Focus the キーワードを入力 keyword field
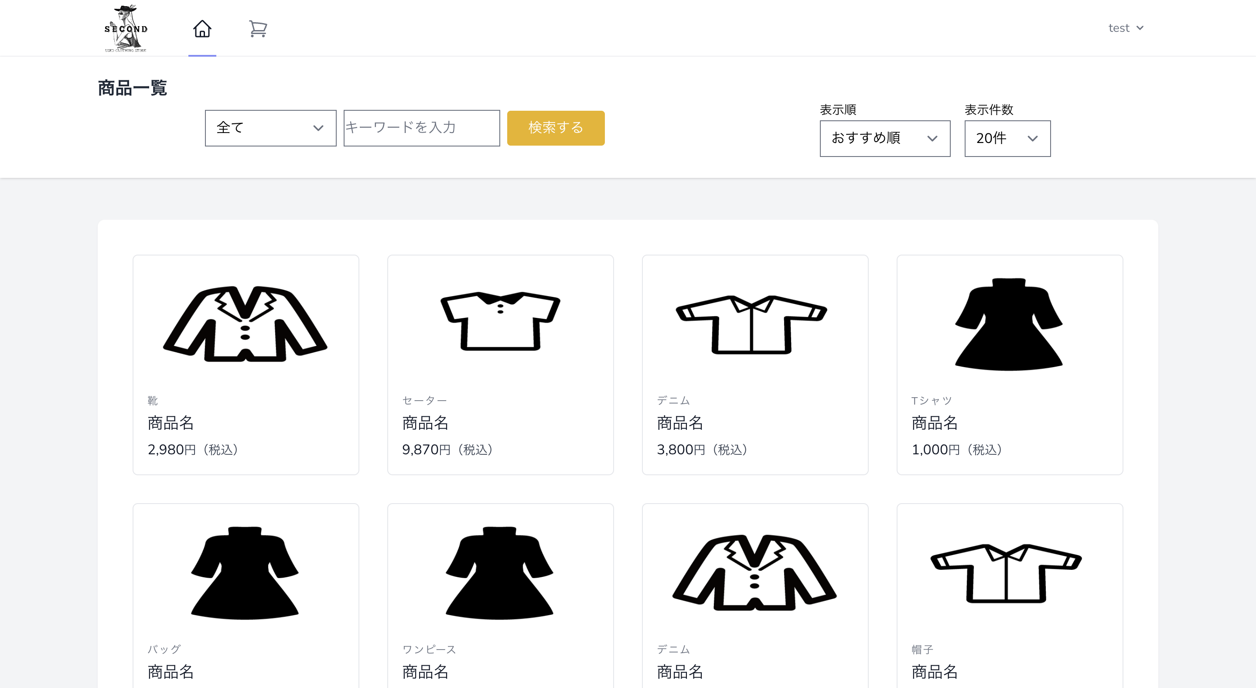 tap(421, 128)
